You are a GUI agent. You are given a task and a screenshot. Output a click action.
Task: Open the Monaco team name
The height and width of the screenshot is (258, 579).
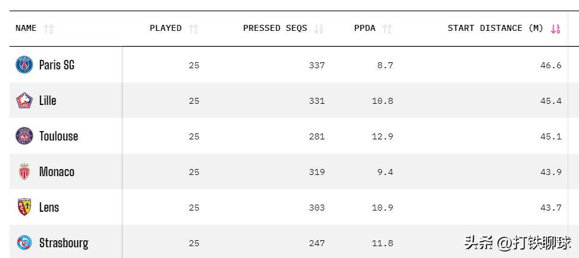tap(57, 172)
